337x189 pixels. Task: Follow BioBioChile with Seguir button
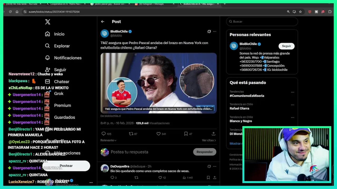point(286,46)
